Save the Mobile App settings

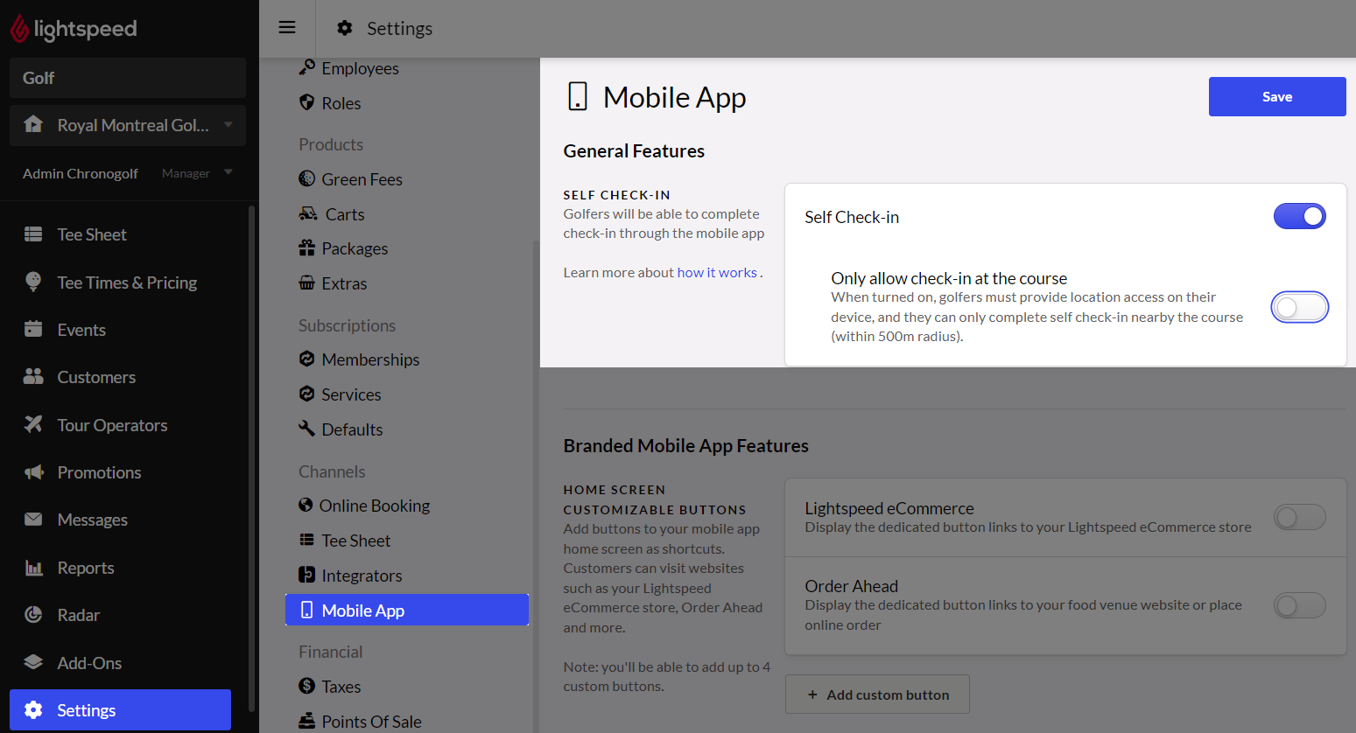[x=1276, y=96]
